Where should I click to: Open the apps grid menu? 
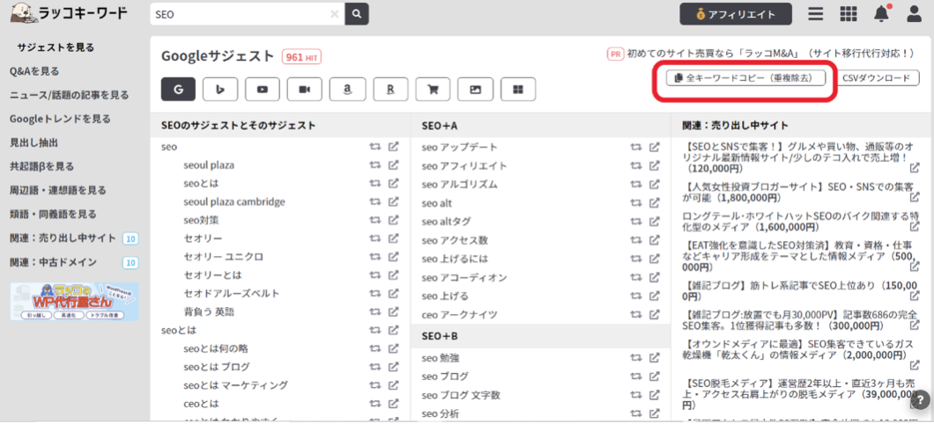[849, 14]
